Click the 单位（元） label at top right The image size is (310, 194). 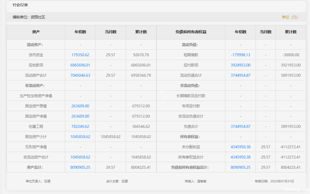click(x=290, y=17)
